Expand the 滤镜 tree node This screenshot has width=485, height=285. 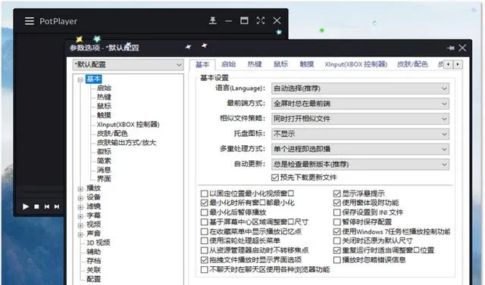pos(80,207)
